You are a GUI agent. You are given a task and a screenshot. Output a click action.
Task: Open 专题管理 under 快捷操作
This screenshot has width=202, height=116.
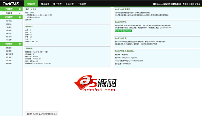(8, 63)
